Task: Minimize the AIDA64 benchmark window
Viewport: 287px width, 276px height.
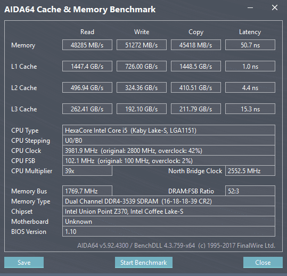Action: (x=250, y=7)
